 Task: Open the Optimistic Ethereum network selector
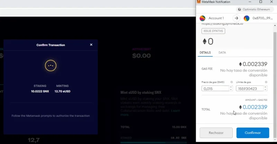pyautogui.click(x=254, y=9)
